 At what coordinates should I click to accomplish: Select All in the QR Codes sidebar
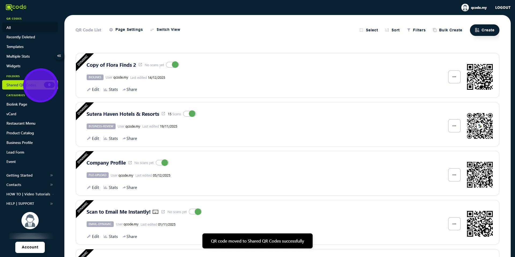(30, 28)
